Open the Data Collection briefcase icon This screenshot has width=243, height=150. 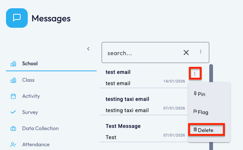(x=13, y=128)
